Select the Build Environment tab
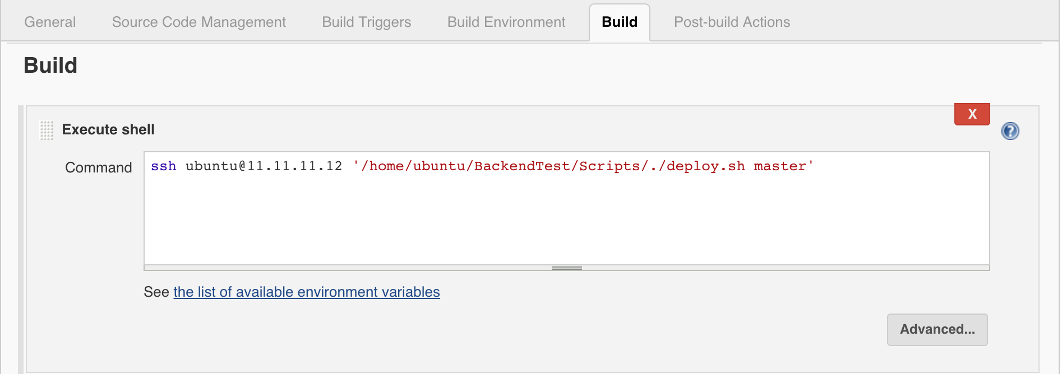 (506, 22)
